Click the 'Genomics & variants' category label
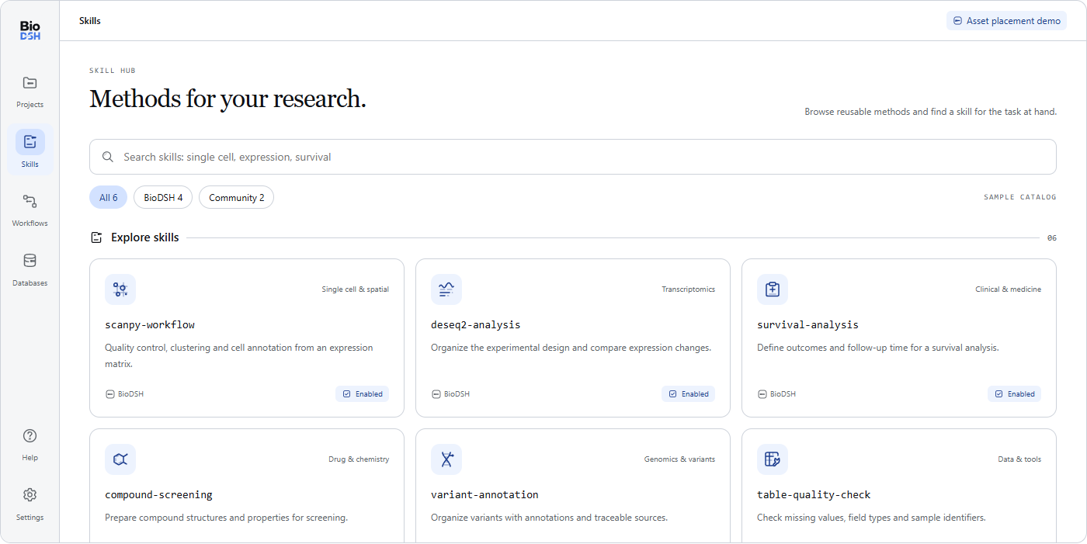This screenshot has height=544, width=1087. (x=679, y=459)
